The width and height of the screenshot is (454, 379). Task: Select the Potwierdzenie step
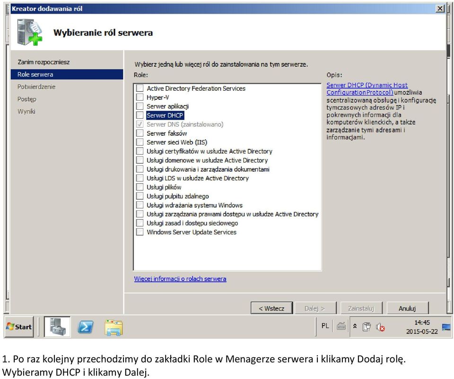click(36, 86)
